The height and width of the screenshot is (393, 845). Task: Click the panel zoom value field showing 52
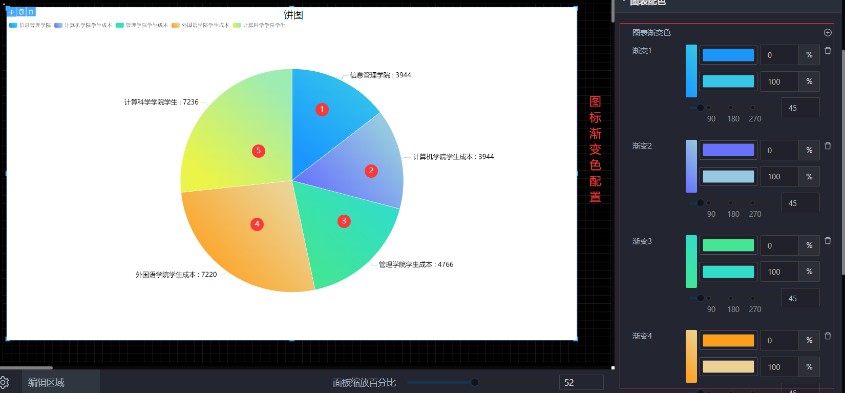click(581, 382)
